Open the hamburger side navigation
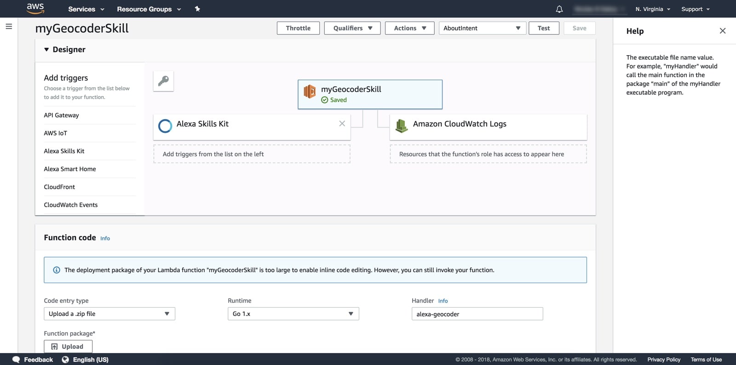Image resolution: width=736 pixels, height=365 pixels. pyautogui.click(x=9, y=27)
